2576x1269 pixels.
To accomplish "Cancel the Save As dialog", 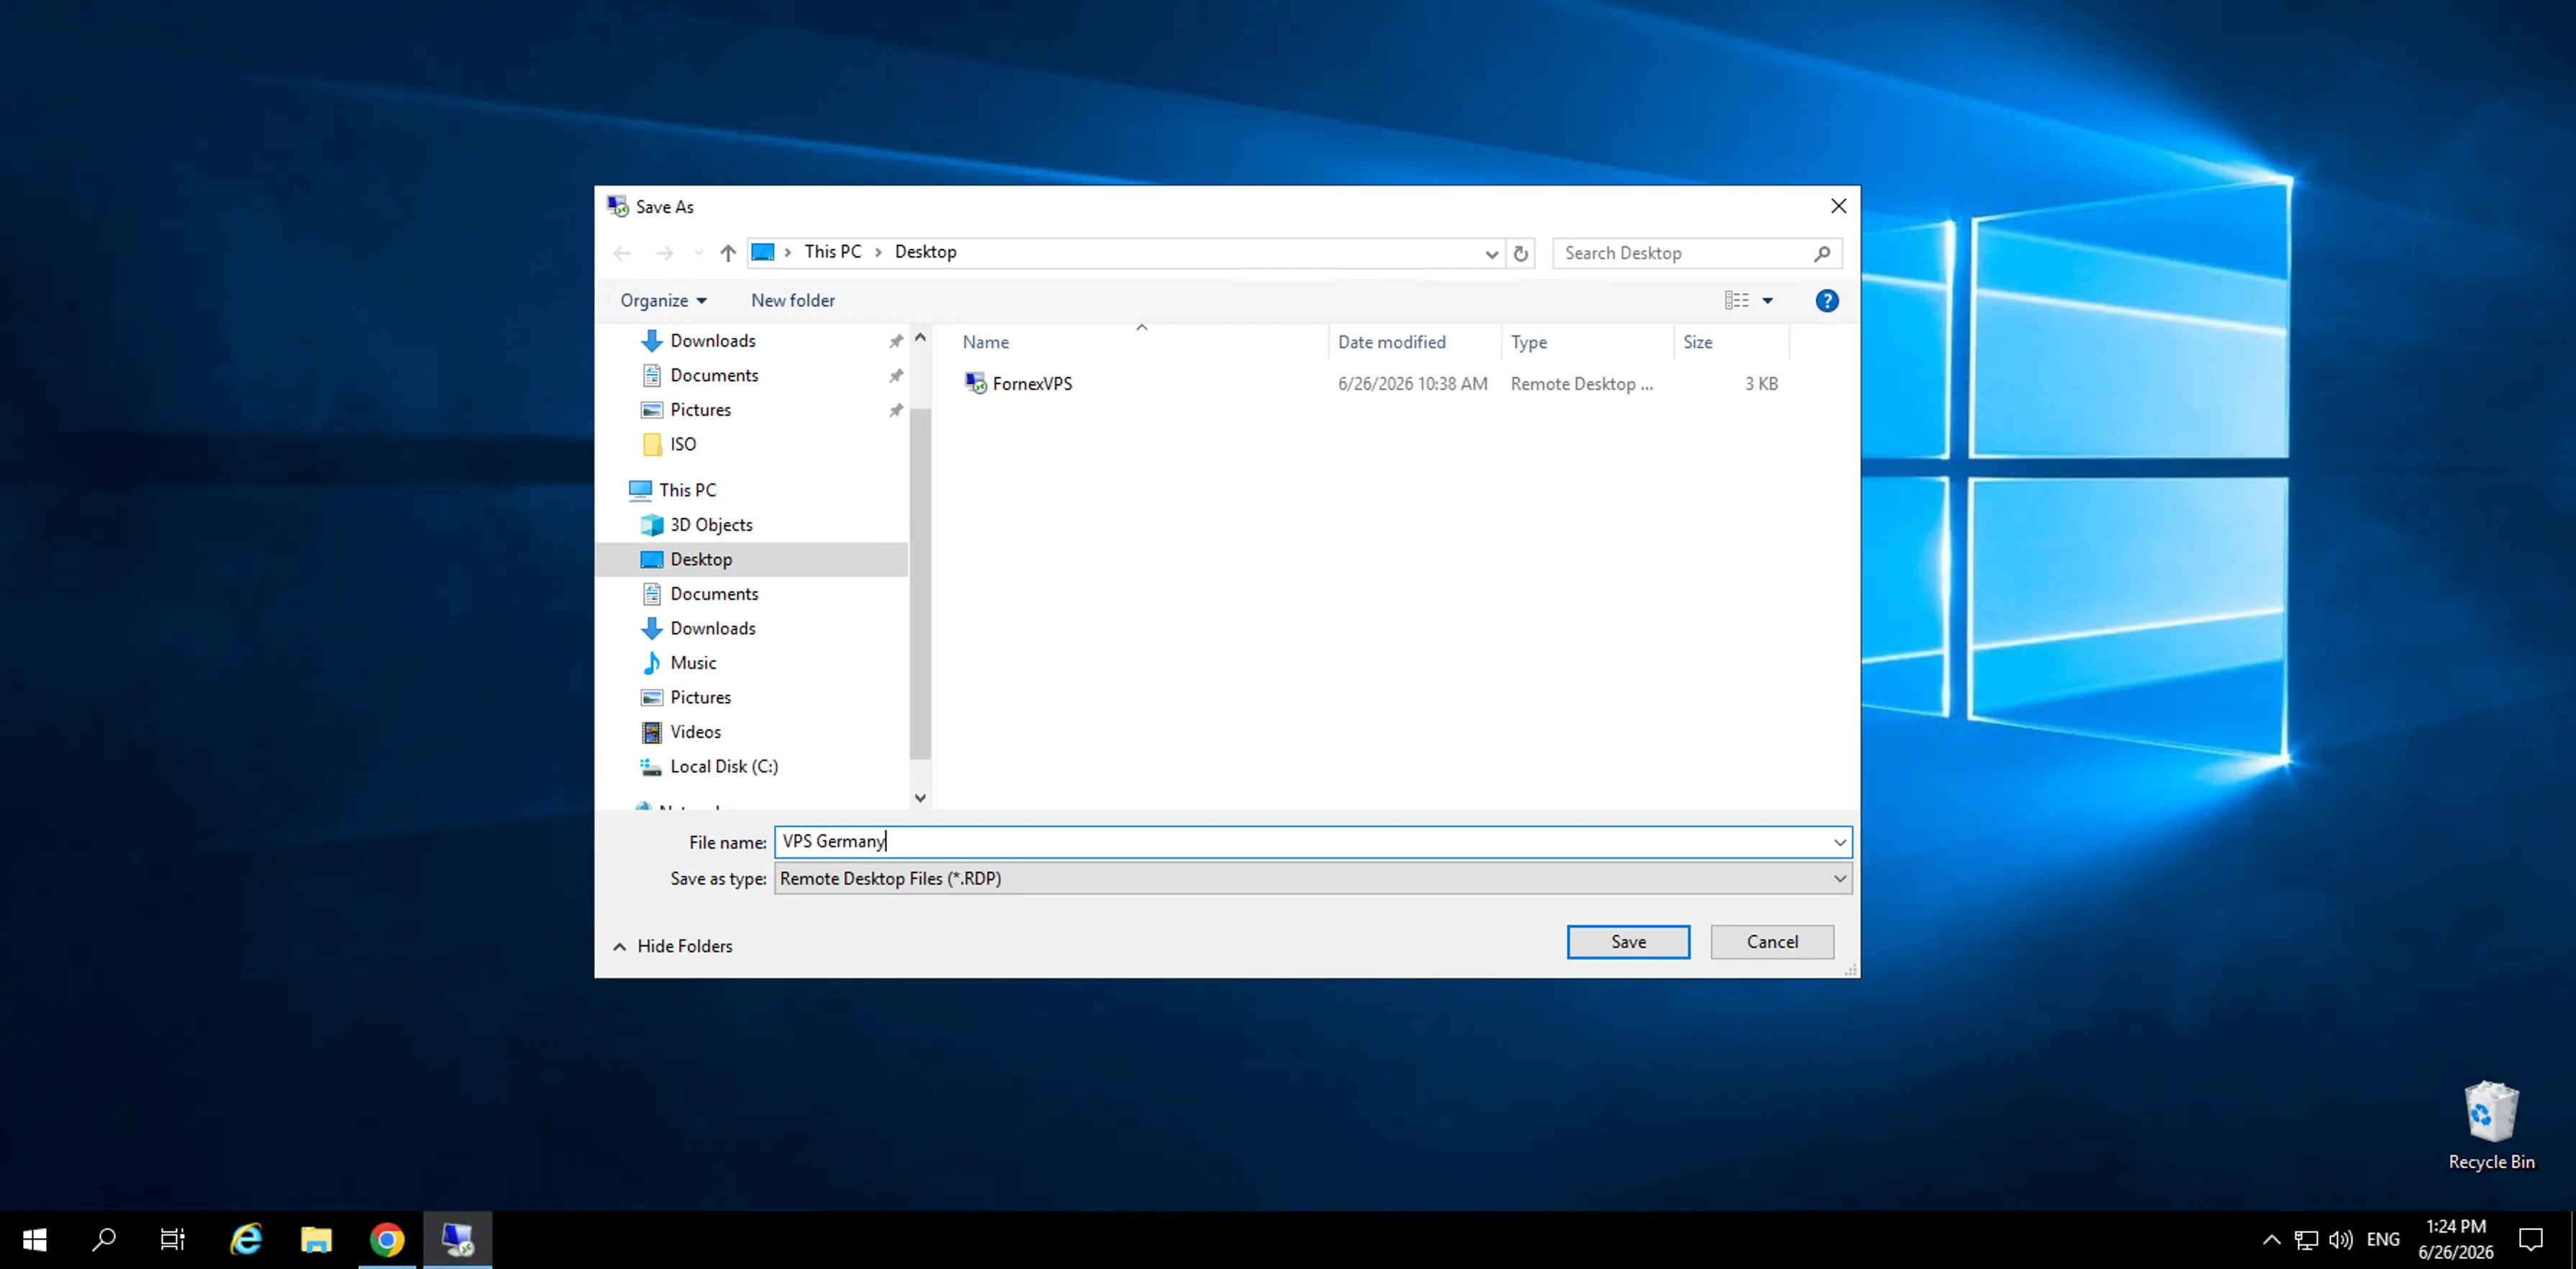I will (x=1772, y=942).
